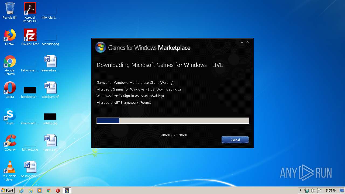Open Windows Media Player from taskbar

40,190
